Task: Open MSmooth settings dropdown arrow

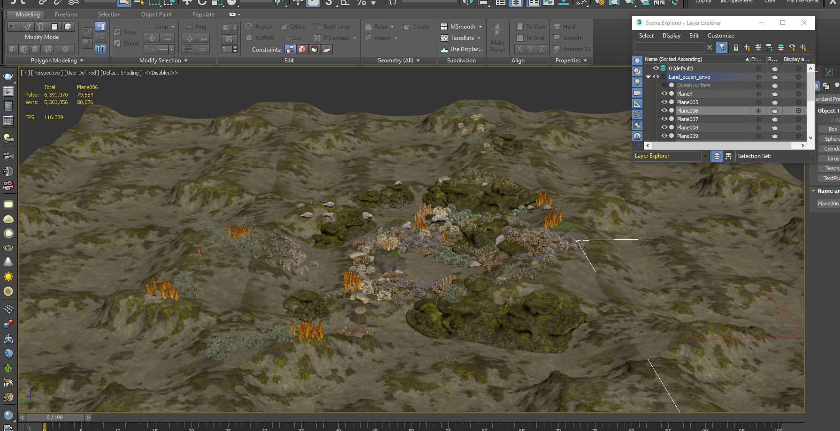Action: point(480,27)
